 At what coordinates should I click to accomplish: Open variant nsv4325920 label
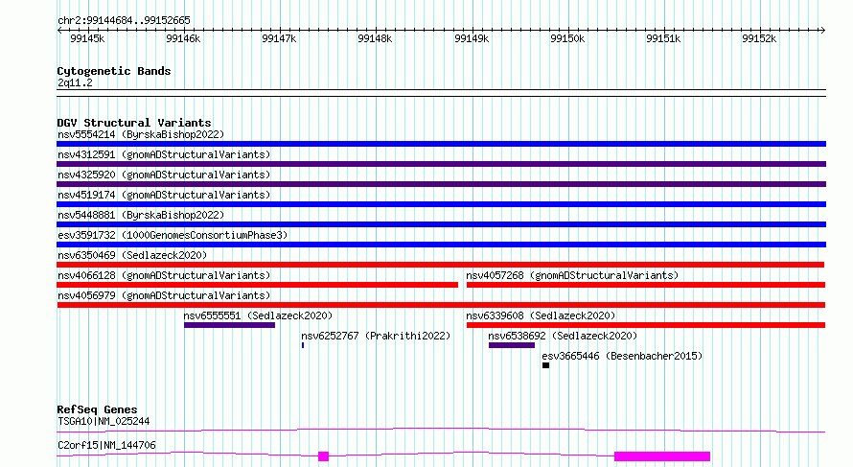(x=164, y=175)
